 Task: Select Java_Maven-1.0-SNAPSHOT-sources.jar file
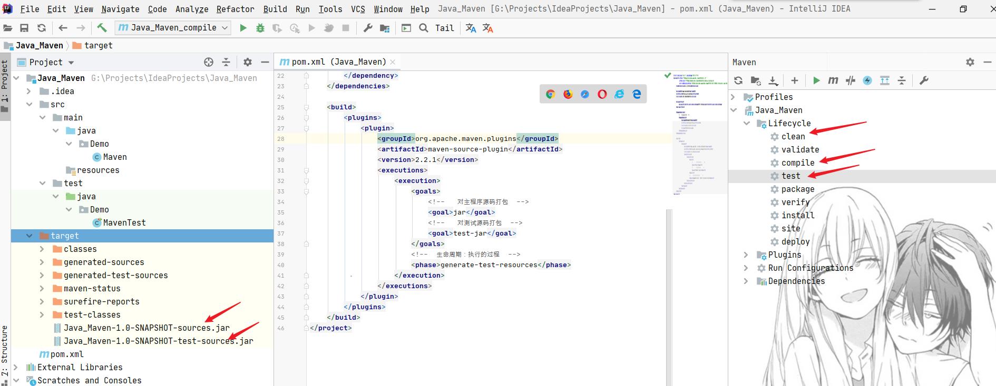point(147,328)
